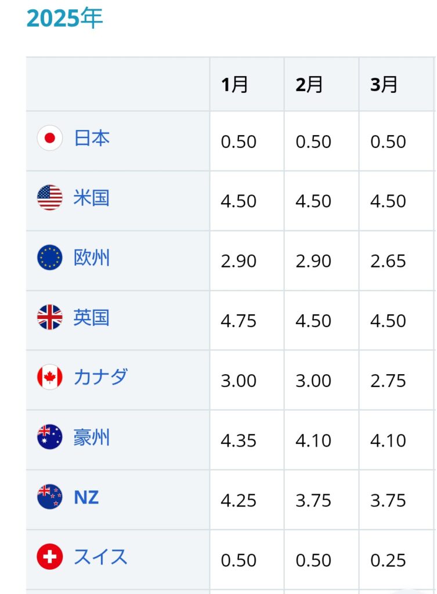Open the 英国 country link
Screen dimensions: 437x594
92,317
